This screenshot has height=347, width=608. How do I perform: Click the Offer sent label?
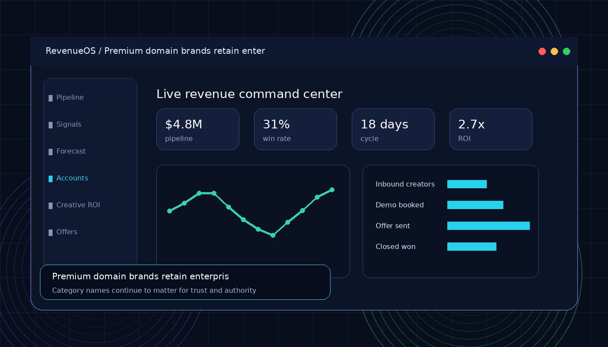[393, 226]
